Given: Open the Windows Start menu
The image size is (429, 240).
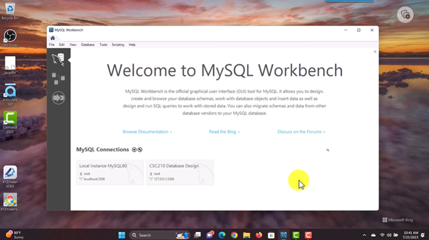Looking at the screenshot, I should [x=122, y=235].
